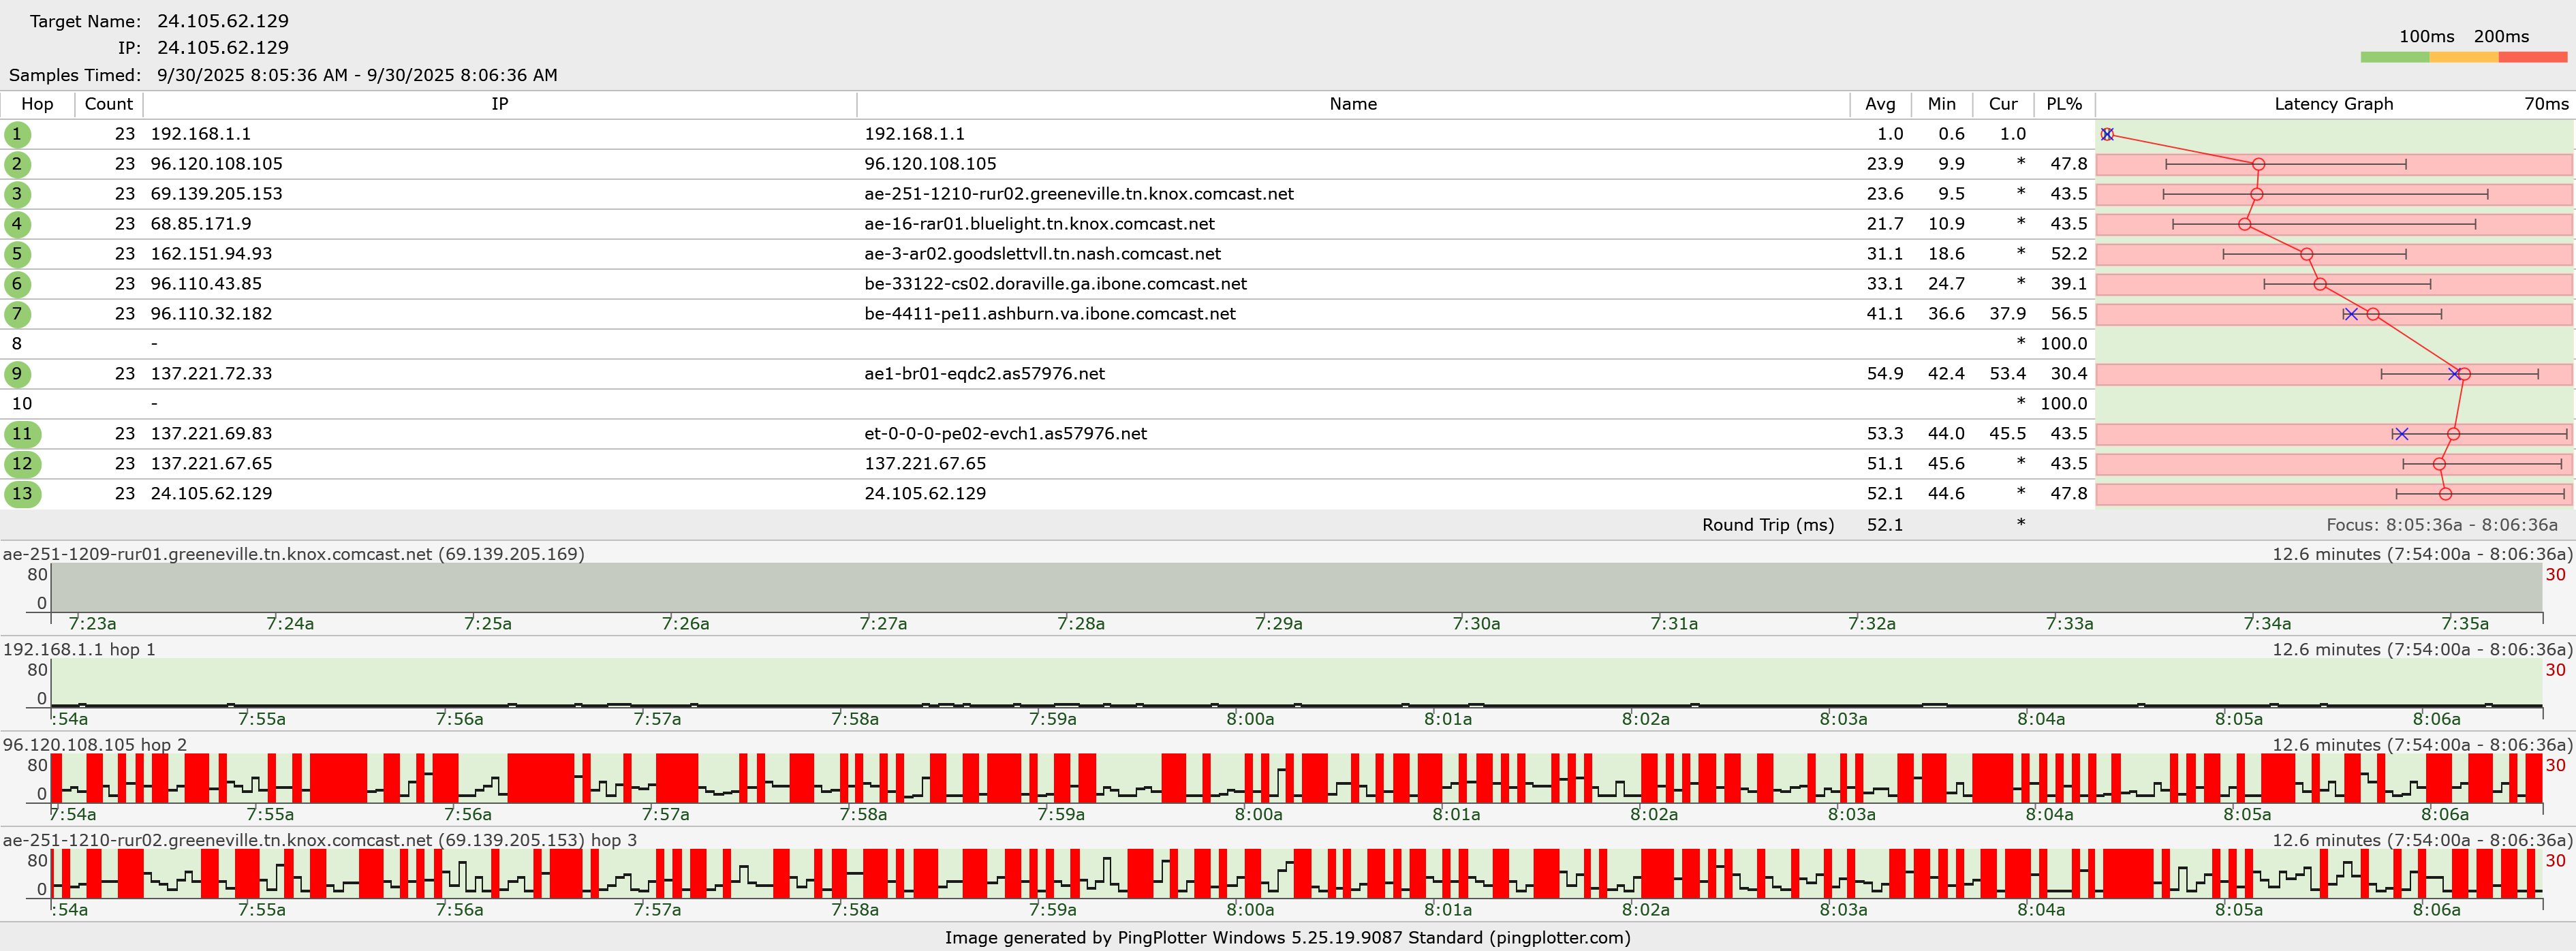Click the Latency Graph column header
2576x951 pixels.
pyautogui.click(x=2333, y=104)
